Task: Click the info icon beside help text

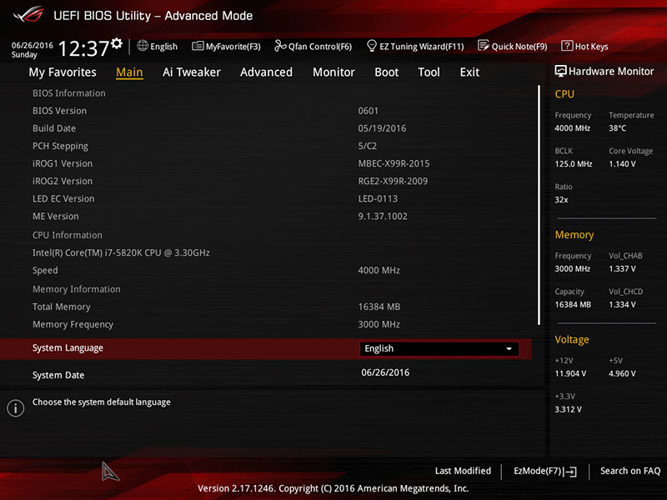Action: pyautogui.click(x=16, y=408)
